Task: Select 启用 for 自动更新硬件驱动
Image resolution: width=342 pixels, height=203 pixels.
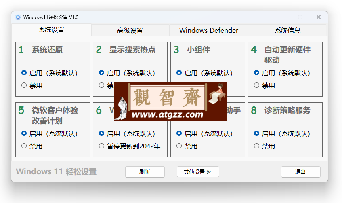Action: [282, 73]
